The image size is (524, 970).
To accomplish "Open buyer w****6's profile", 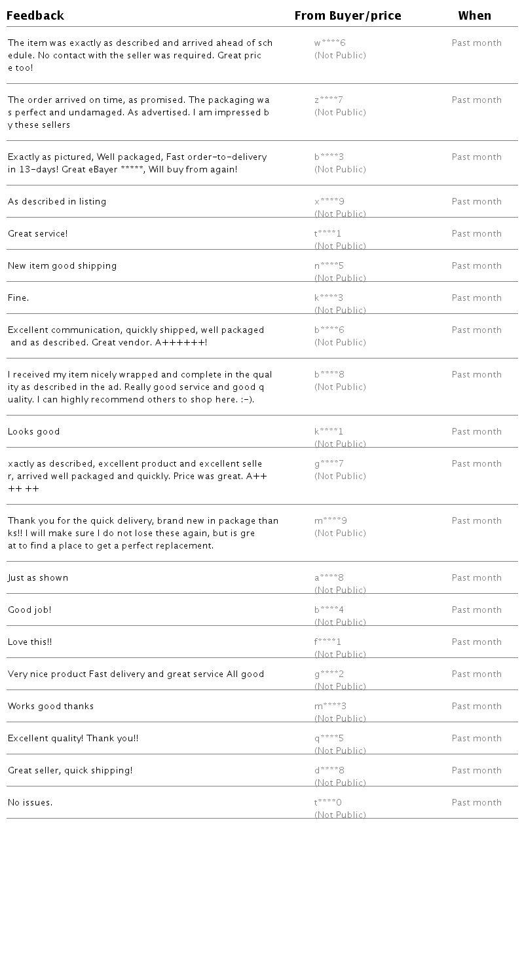I will point(329,43).
